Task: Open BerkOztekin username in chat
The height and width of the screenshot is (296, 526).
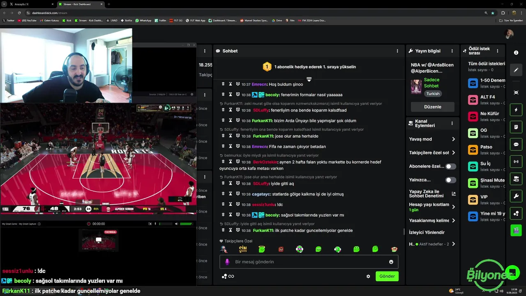Action: coord(265,162)
